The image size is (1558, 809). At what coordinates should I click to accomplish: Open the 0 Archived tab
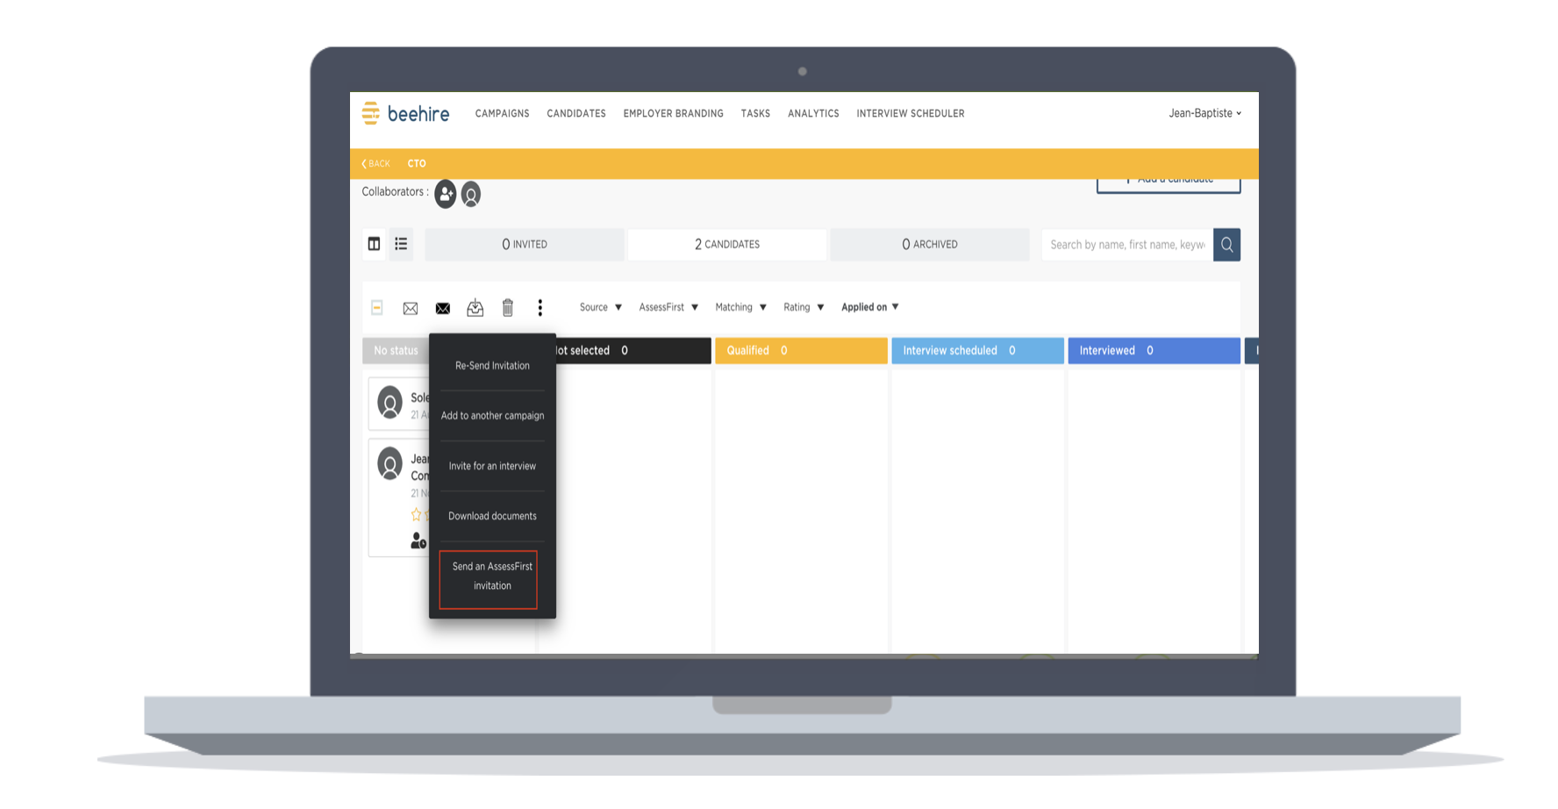pos(929,245)
